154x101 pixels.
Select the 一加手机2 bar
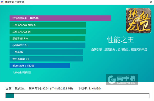46,52
